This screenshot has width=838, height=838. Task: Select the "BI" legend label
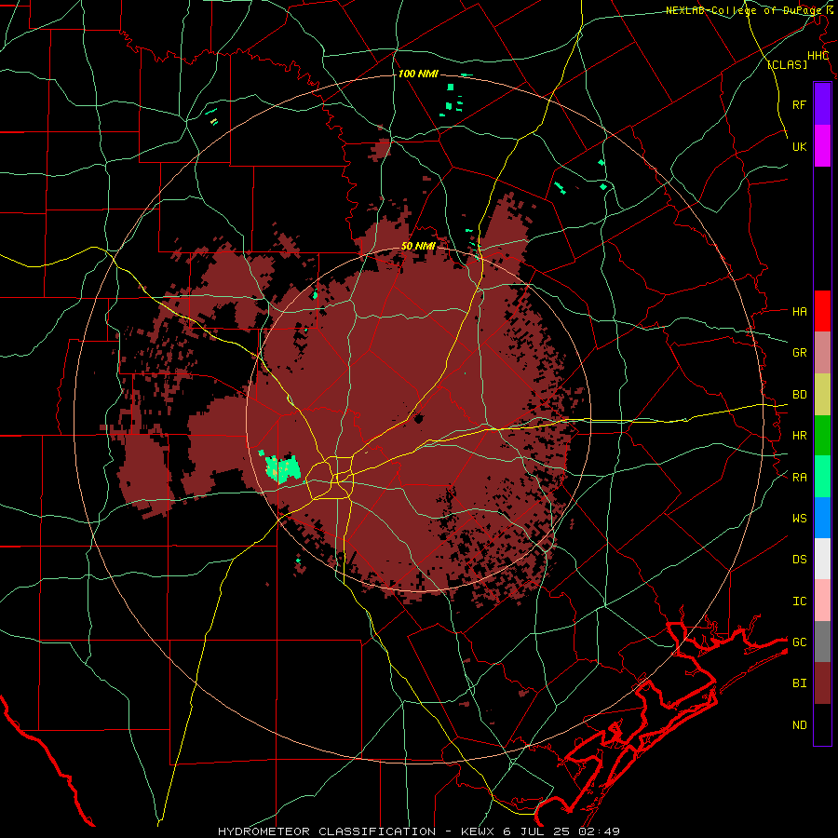(799, 683)
